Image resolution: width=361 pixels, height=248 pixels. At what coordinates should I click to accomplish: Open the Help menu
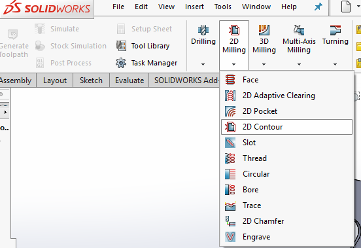pos(289,7)
